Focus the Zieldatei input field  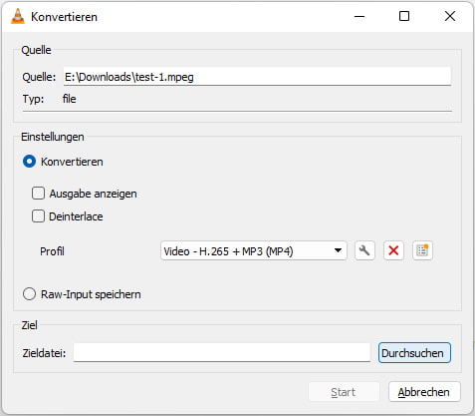click(222, 352)
